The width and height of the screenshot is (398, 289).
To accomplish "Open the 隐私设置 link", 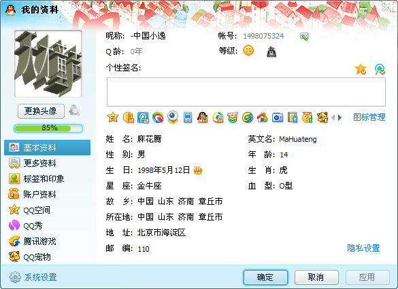I will (x=363, y=248).
